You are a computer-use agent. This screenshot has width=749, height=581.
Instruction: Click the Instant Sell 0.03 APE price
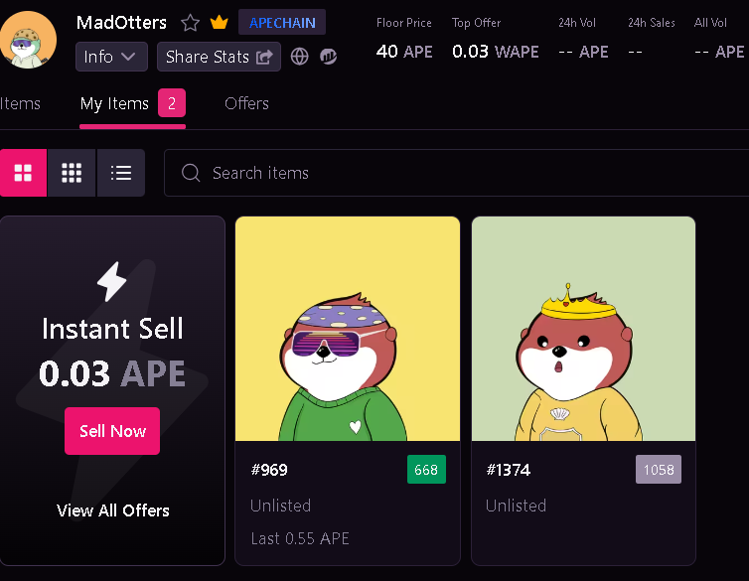(x=112, y=372)
